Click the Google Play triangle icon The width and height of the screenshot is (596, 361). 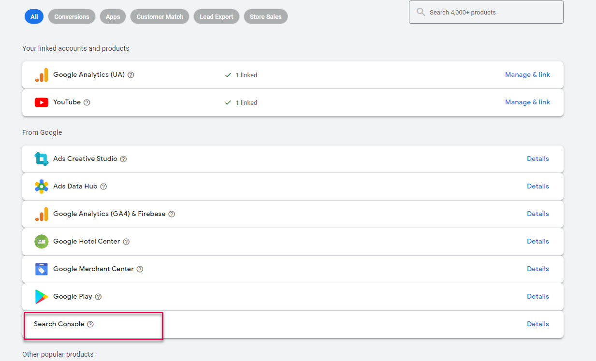tap(42, 296)
